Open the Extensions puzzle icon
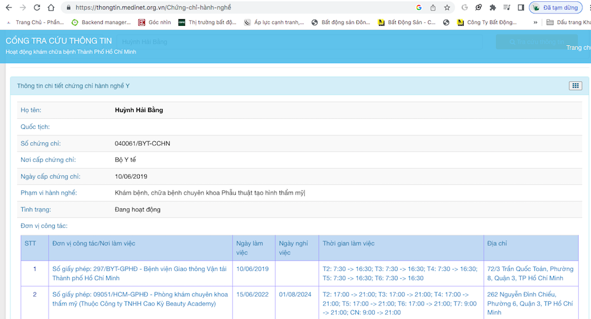The height and width of the screenshot is (319, 591). tap(492, 7)
